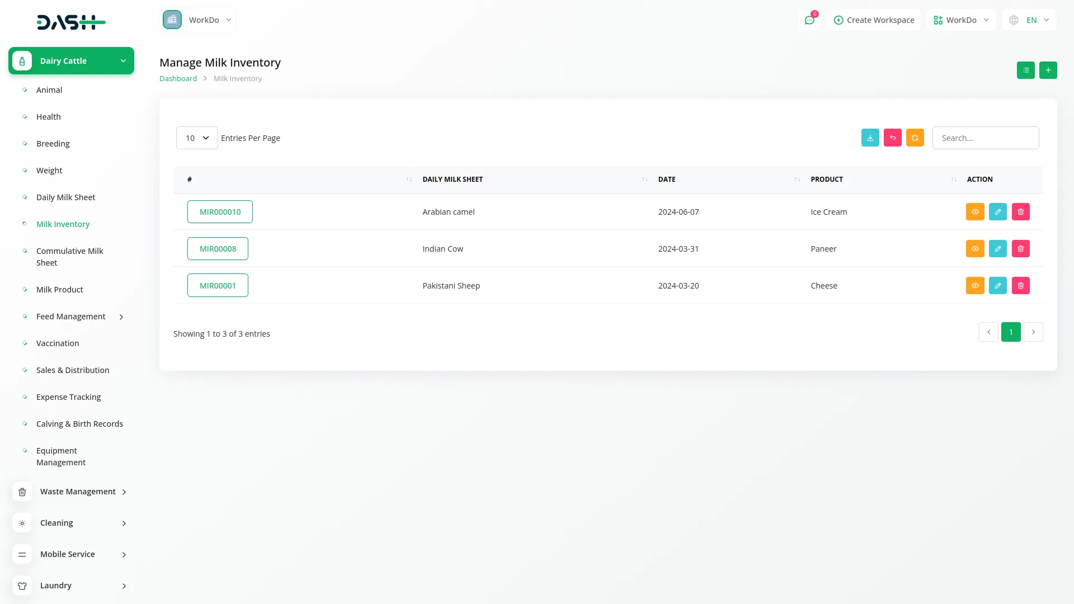This screenshot has width=1074, height=604.
Task: Delete the Indian Cow inventory row
Action: 1020,249
